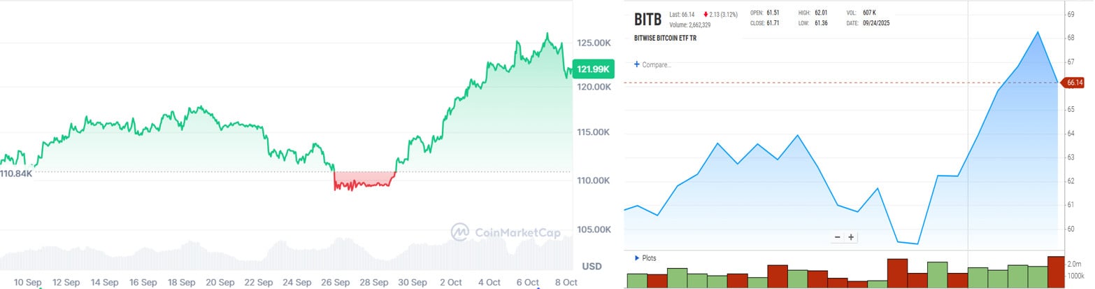Click the blue plus Compare icon
The height and width of the screenshot is (289, 1095).
(x=636, y=64)
